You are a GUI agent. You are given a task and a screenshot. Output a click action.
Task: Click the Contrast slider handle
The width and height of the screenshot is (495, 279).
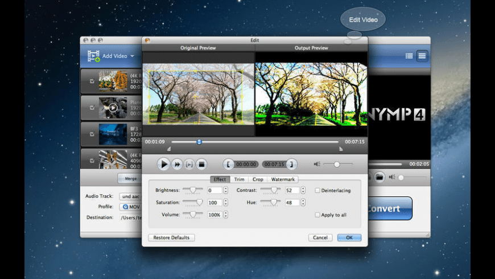tap(274, 190)
